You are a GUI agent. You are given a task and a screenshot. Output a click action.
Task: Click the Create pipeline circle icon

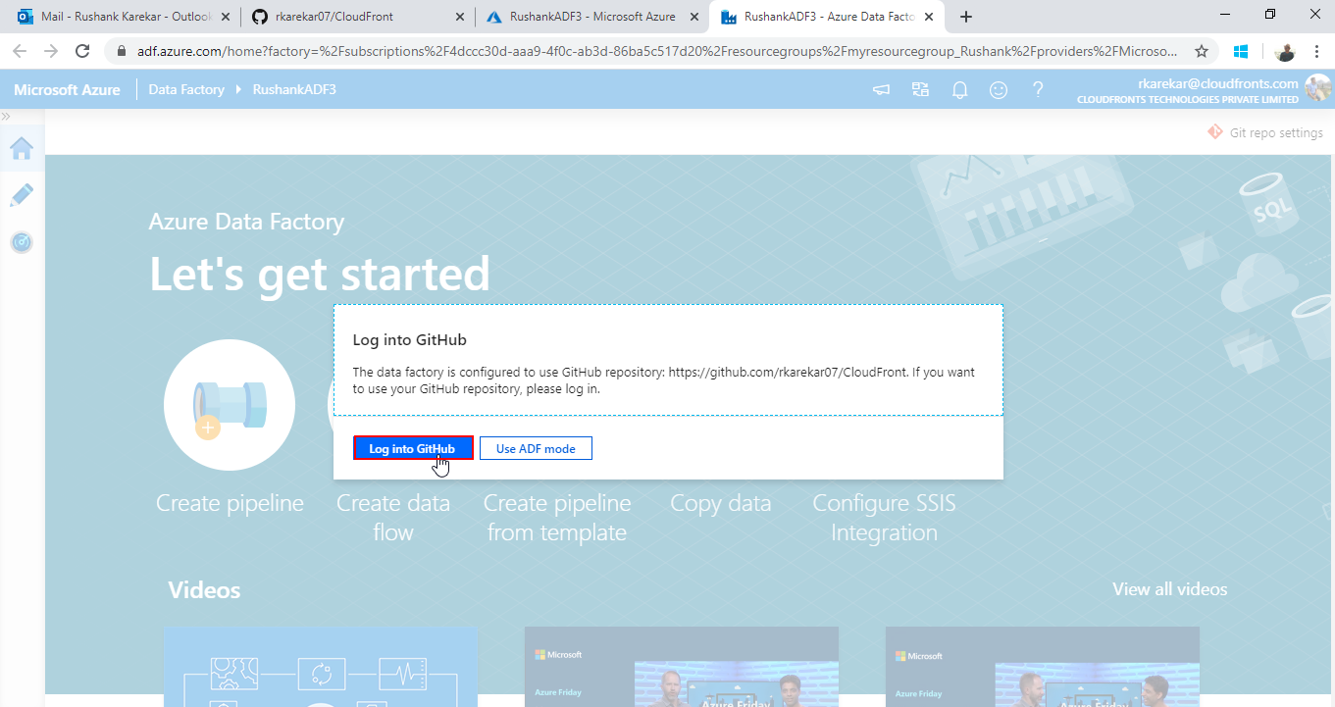230,405
